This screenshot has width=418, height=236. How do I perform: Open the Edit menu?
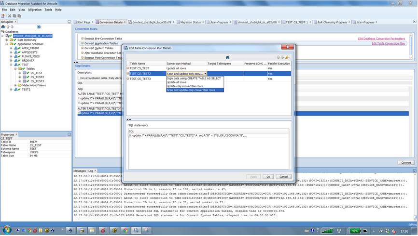pyautogui.click(x=13, y=10)
